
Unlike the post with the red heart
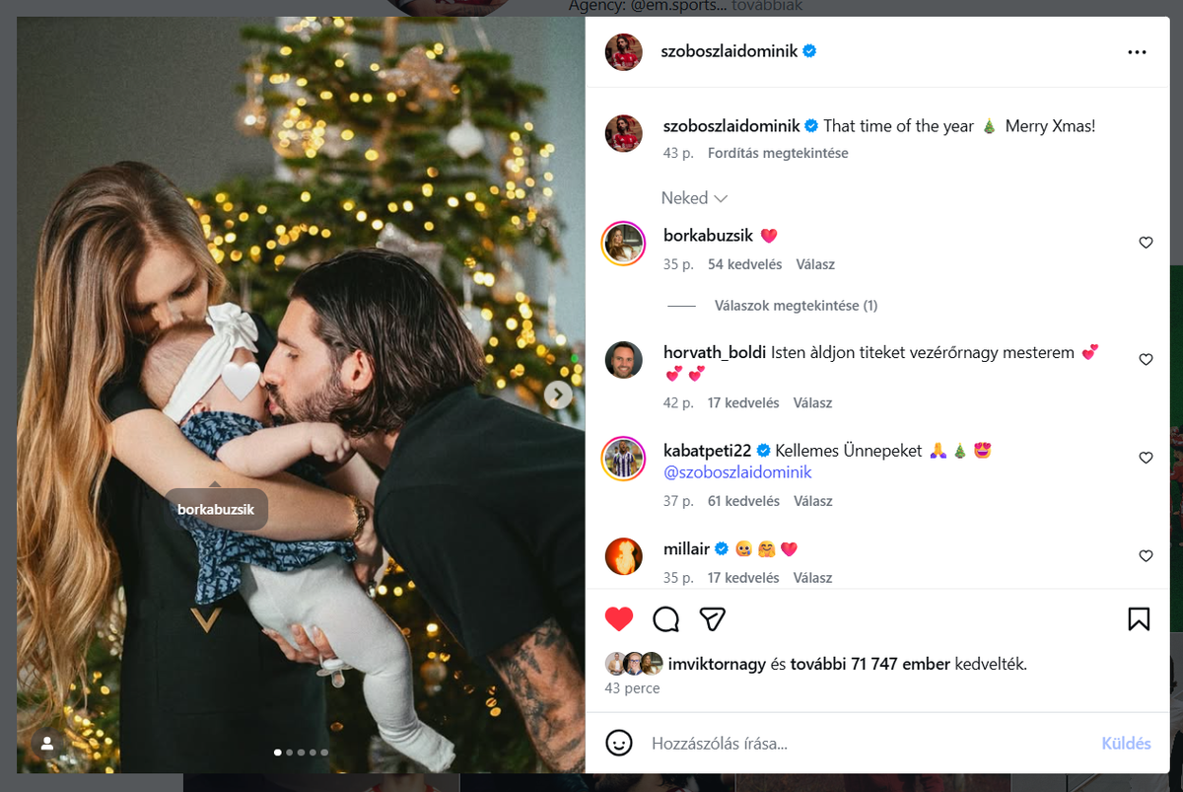pyautogui.click(x=619, y=618)
